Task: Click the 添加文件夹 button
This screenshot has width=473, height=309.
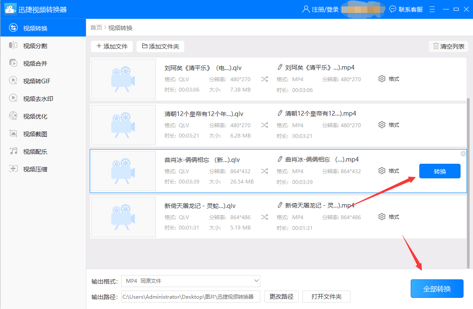Action: pos(160,46)
